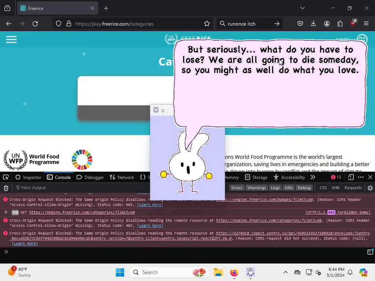Expand the XHR GET categories request
Screen dimensions: 375x281
(x=6, y=212)
